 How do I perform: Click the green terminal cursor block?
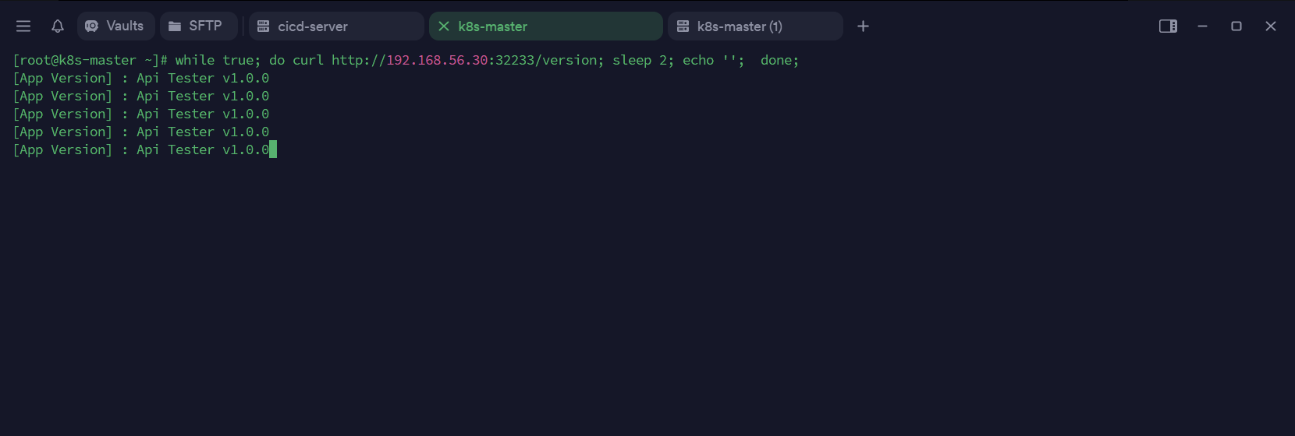point(273,149)
